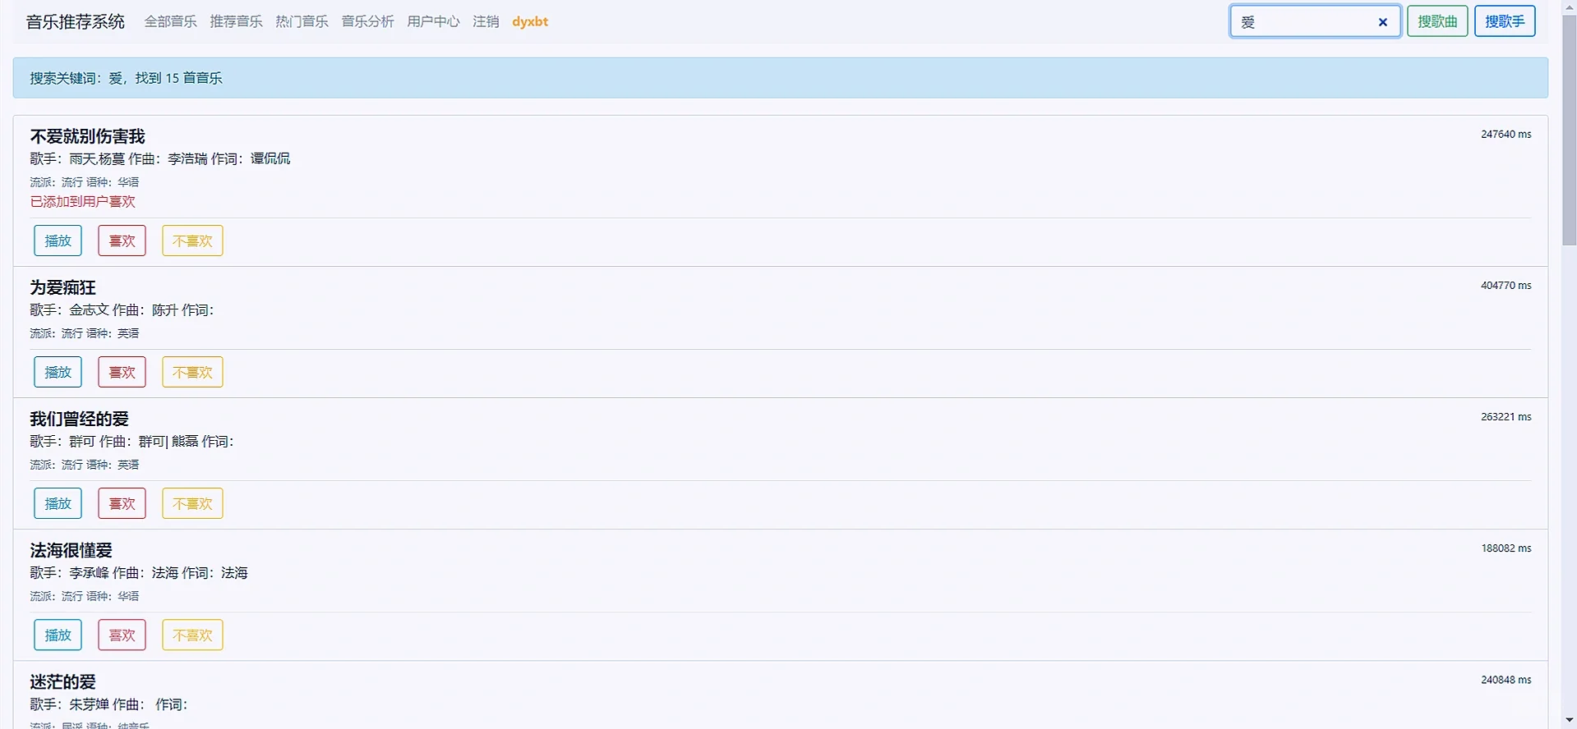Screen dimensions: 1577x729
Task: Select the title 我们曾经的爱
Action: tap(80, 419)
